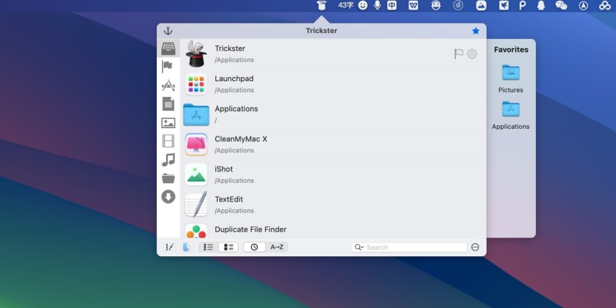Image resolution: width=616 pixels, height=308 pixels.
Task: Click the compass arrow circle menu bar icon
Action: point(584,5)
